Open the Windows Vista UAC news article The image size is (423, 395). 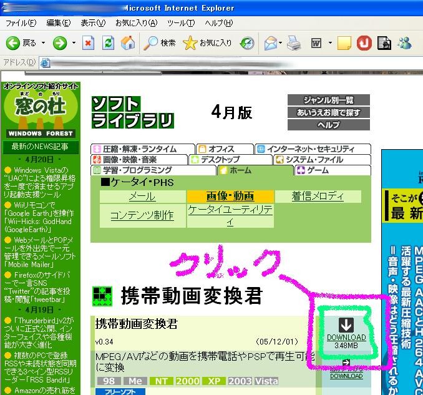(x=40, y=182)
